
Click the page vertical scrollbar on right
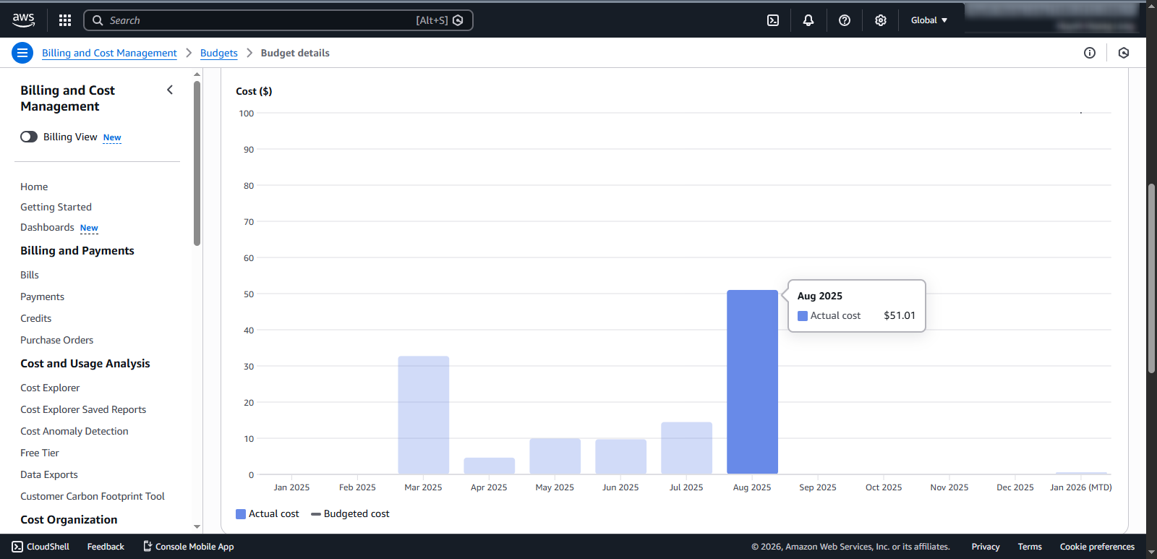tap(1151, 278)
